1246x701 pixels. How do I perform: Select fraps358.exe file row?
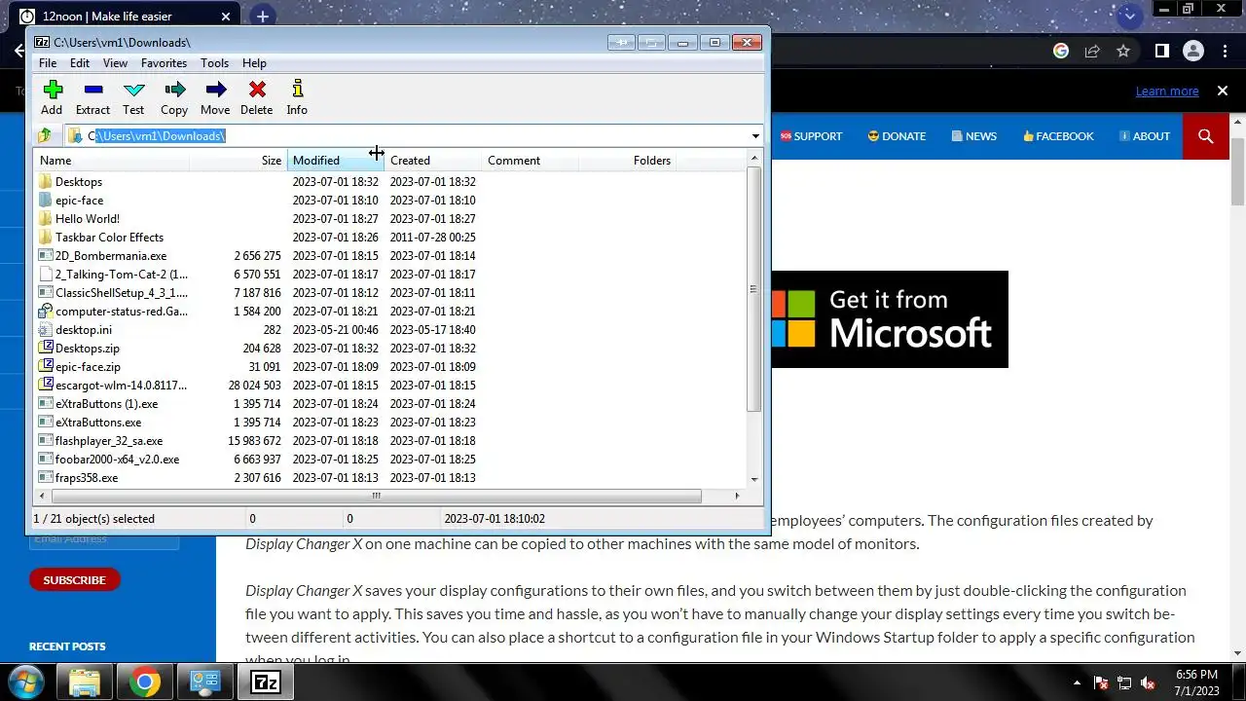pos(390,478)
